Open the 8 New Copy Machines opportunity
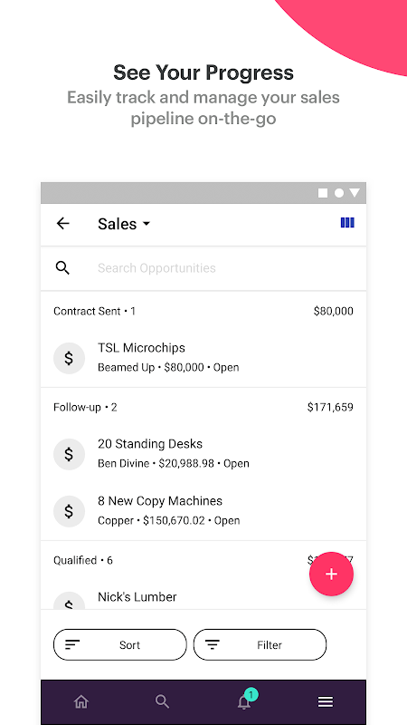This screenshot has height=725, width=407. 203,511
